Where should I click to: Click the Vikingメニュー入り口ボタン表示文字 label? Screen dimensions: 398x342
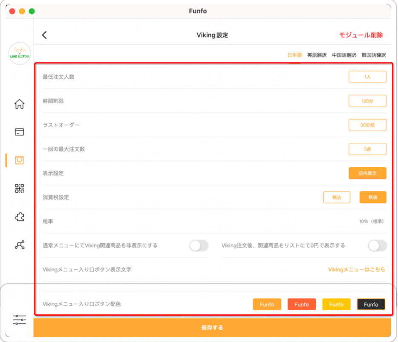(x=87, y=270)
